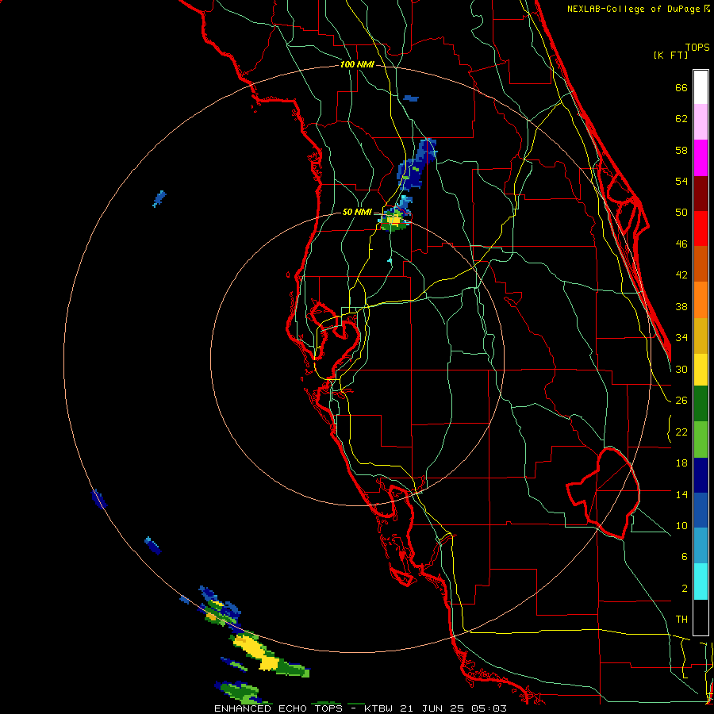The width and height of the screenshot is (714, 714).
Task: Pick the light green swatch in the color scale
Action: (701, 440)
